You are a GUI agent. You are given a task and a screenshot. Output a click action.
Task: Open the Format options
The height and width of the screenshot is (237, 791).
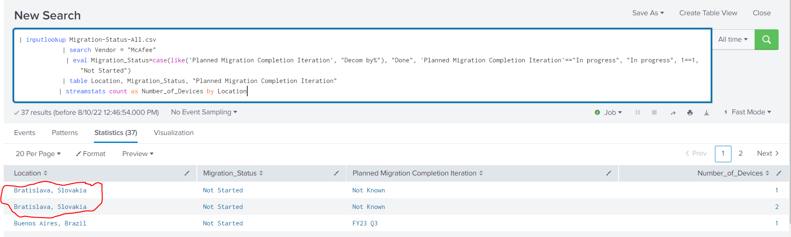[91, 154]
